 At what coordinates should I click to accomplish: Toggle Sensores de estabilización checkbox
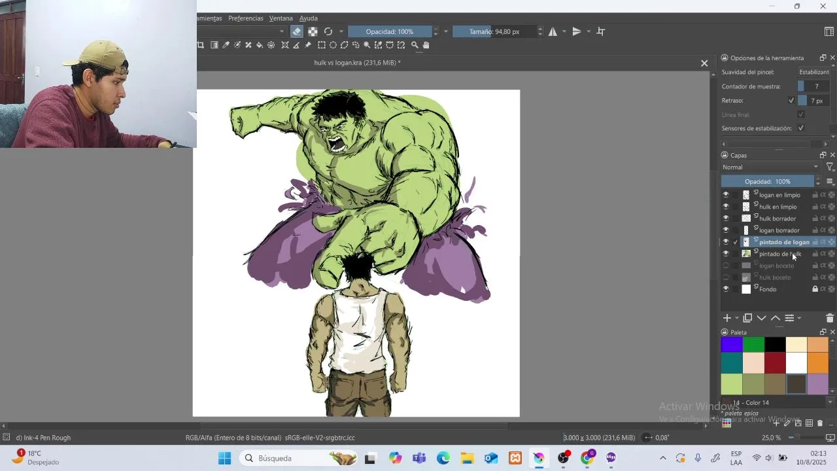pyautogui.click(x=801, y=128)
